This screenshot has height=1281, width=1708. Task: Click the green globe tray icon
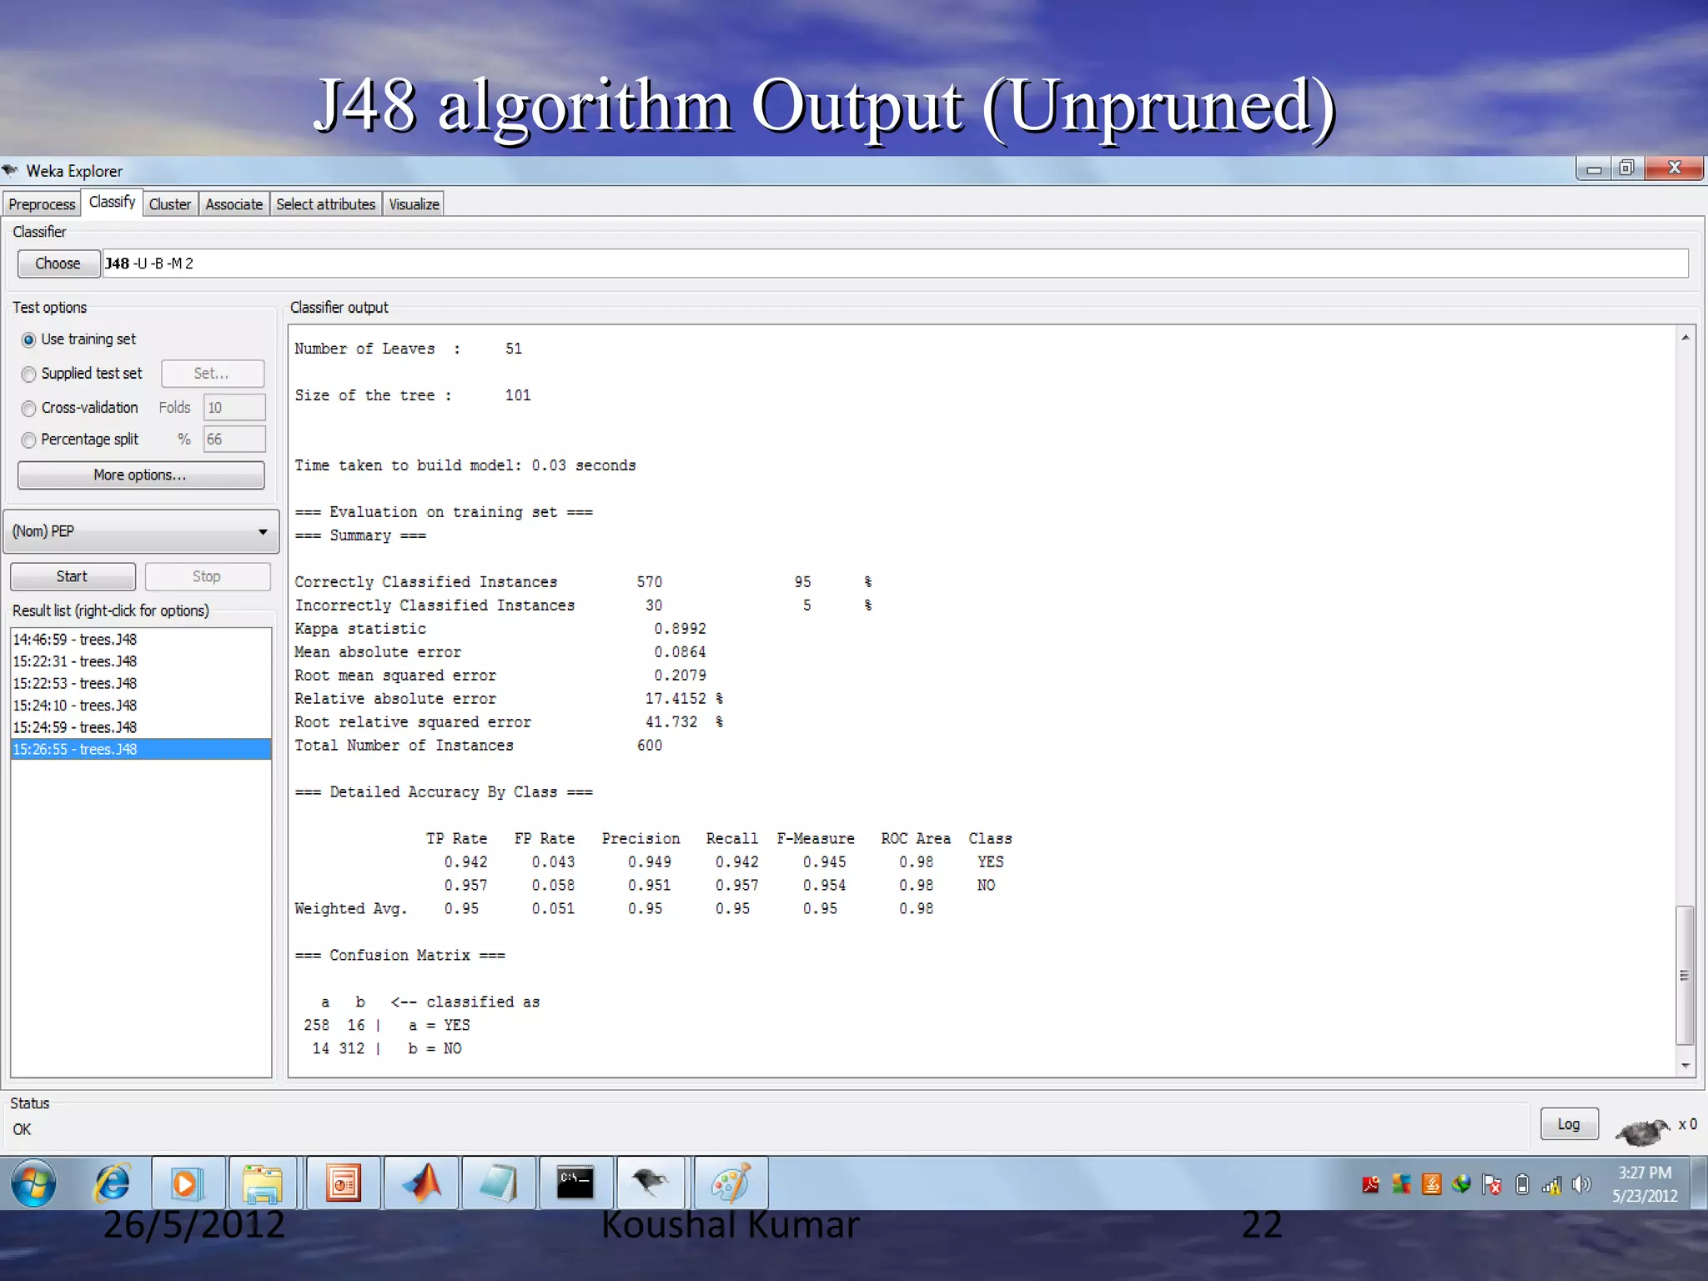tap(1461, 1184)
